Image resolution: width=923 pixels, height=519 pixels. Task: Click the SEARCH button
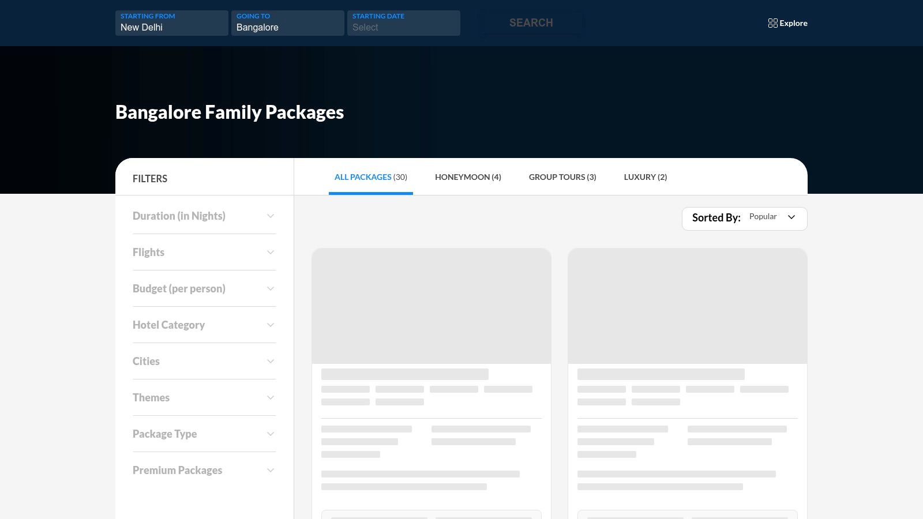click(x=530, y=23)
